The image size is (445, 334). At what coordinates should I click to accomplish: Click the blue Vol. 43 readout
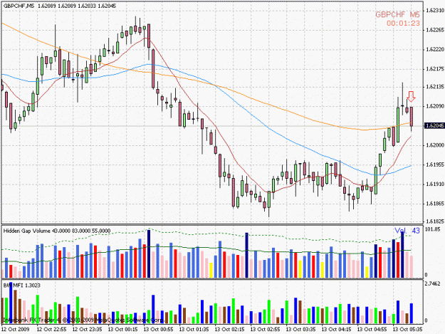click(x=407, y=231)
